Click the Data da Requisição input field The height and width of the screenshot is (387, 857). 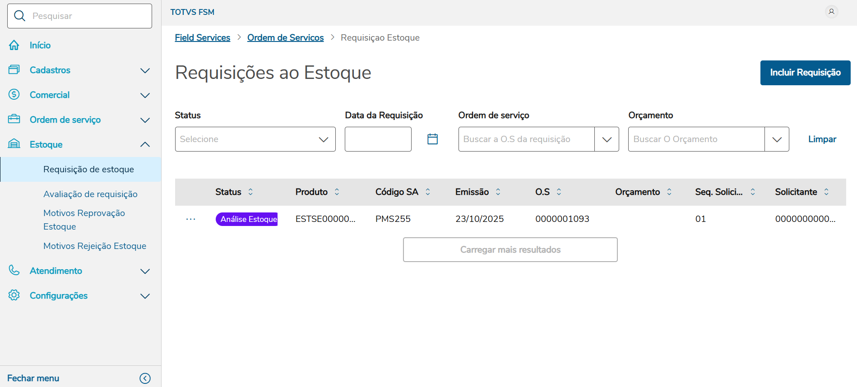tap(378, 139)
